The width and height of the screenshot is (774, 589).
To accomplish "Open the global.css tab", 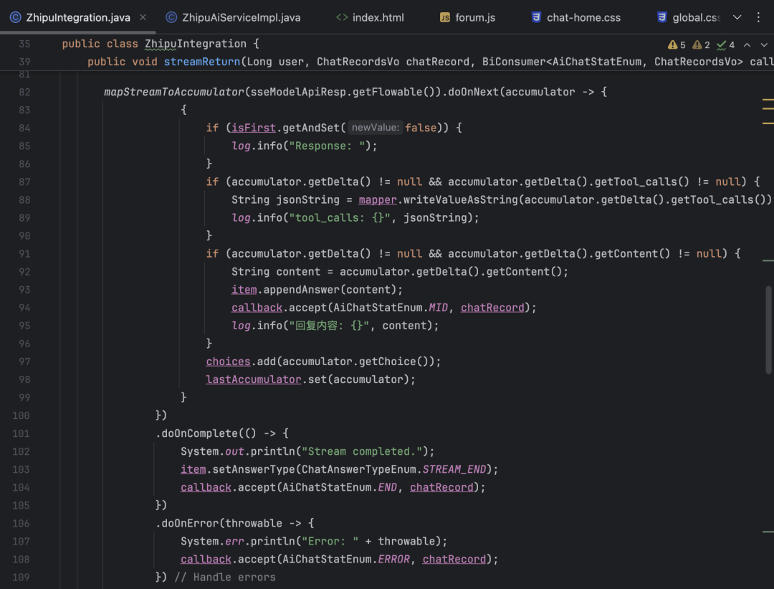I will point(696,17).
